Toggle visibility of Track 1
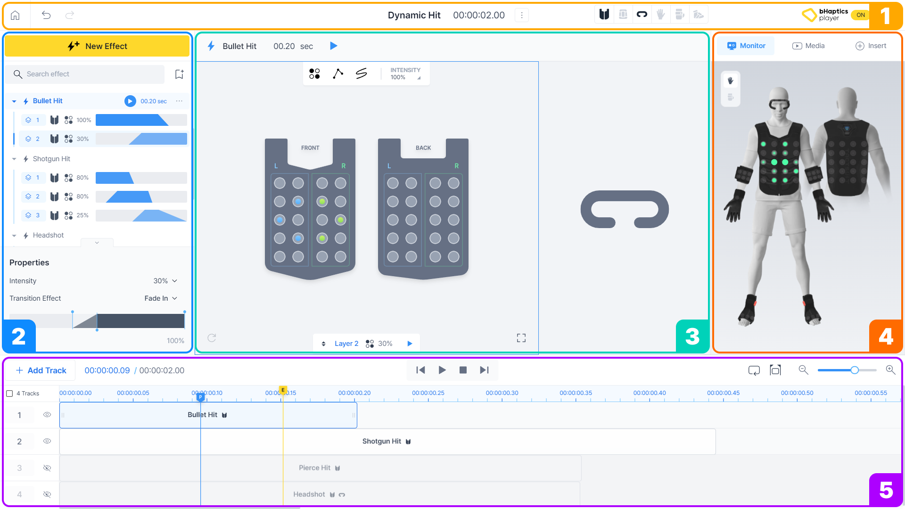905x509 pixels. point(47,415)
